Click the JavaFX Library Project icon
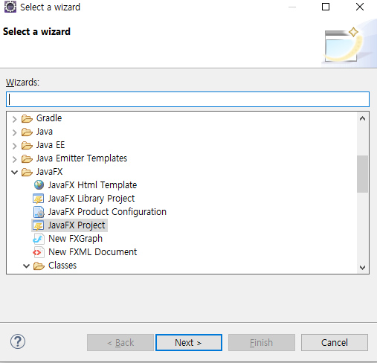The image size is (377, 363). tap(39, 199)
